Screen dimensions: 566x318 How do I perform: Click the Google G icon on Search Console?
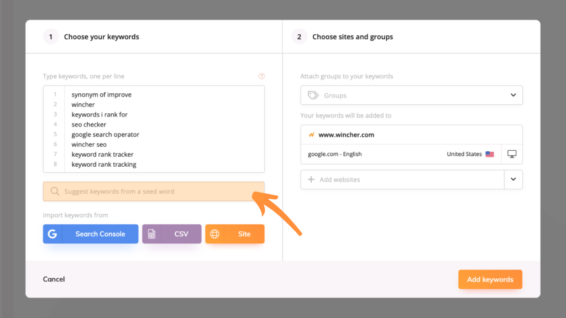point(53,234)
